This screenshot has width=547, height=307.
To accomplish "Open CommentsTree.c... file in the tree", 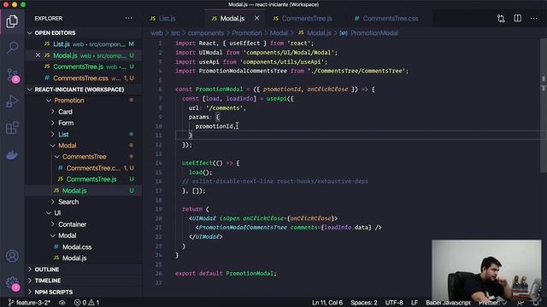I will 84,168.
